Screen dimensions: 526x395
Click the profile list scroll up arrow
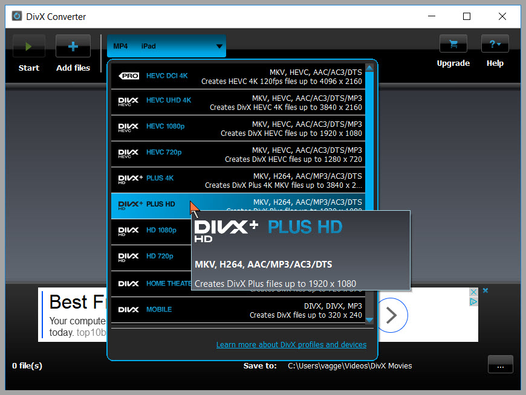point(369,68)
